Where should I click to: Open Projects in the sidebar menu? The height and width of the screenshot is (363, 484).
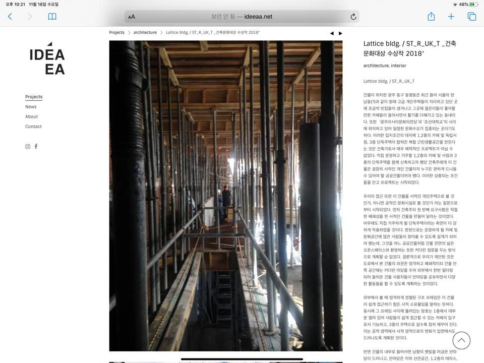point(34,97)
